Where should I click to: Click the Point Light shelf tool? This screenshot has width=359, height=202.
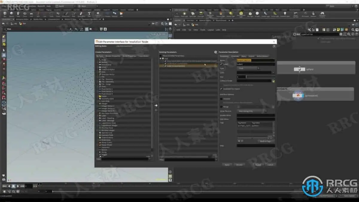tap(185, 13)
